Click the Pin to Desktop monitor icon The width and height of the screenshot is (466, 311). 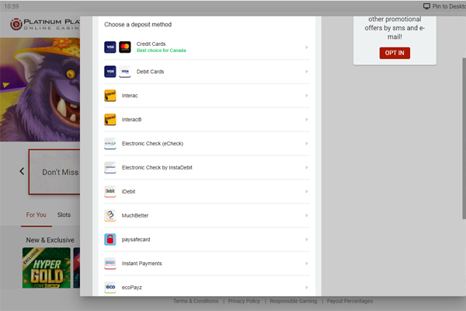click(x=426, y=6)
